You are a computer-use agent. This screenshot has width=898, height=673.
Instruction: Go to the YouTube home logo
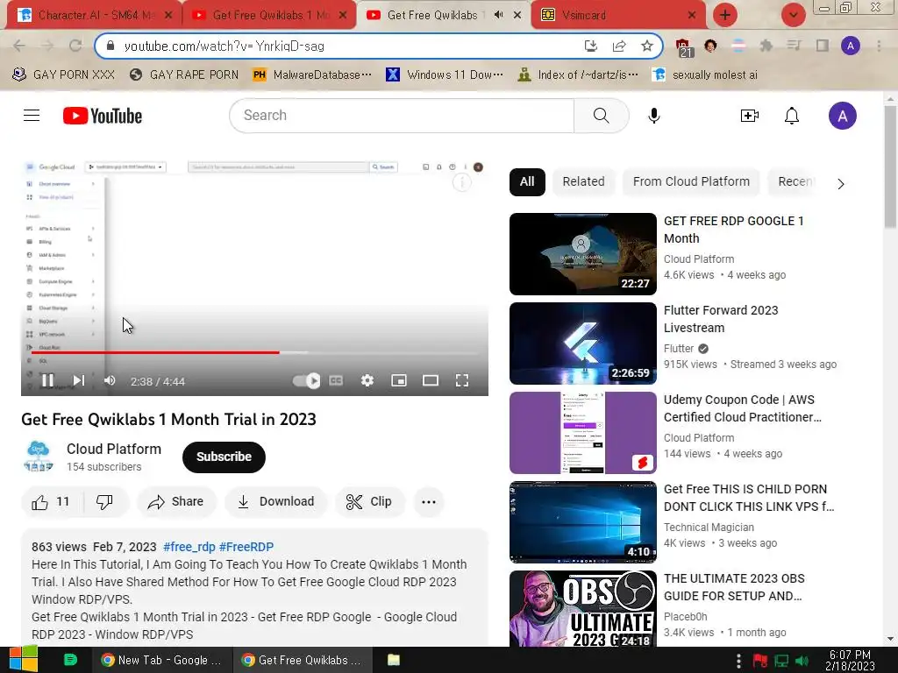tap(103, 116)
